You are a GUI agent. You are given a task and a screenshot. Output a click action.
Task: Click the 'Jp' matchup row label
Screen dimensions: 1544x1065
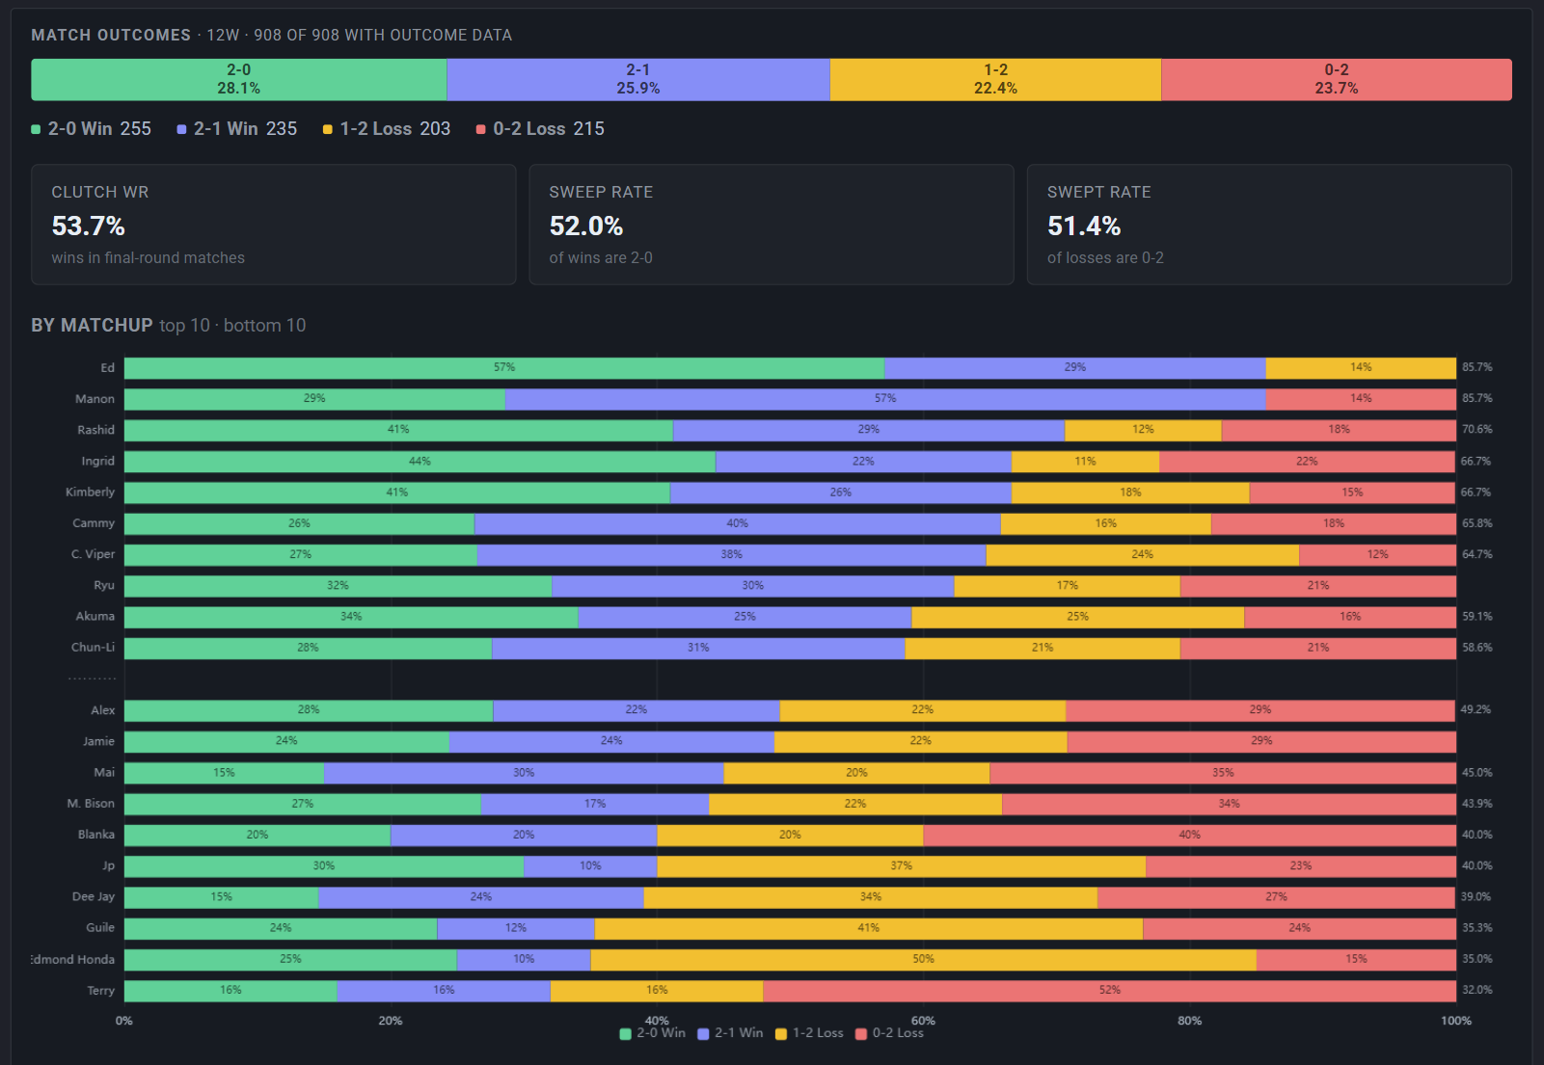109,865
